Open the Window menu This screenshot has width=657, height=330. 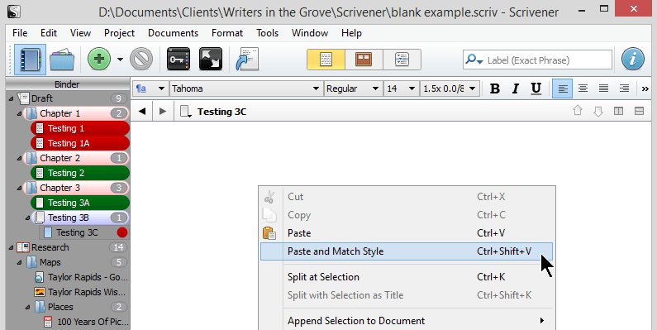point(310,33)
